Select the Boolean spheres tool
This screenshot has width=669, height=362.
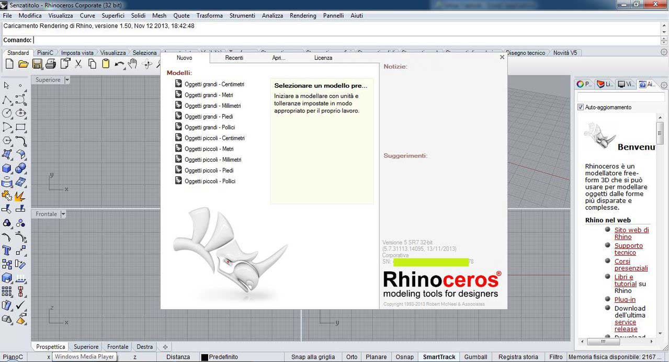click(21, 168)
